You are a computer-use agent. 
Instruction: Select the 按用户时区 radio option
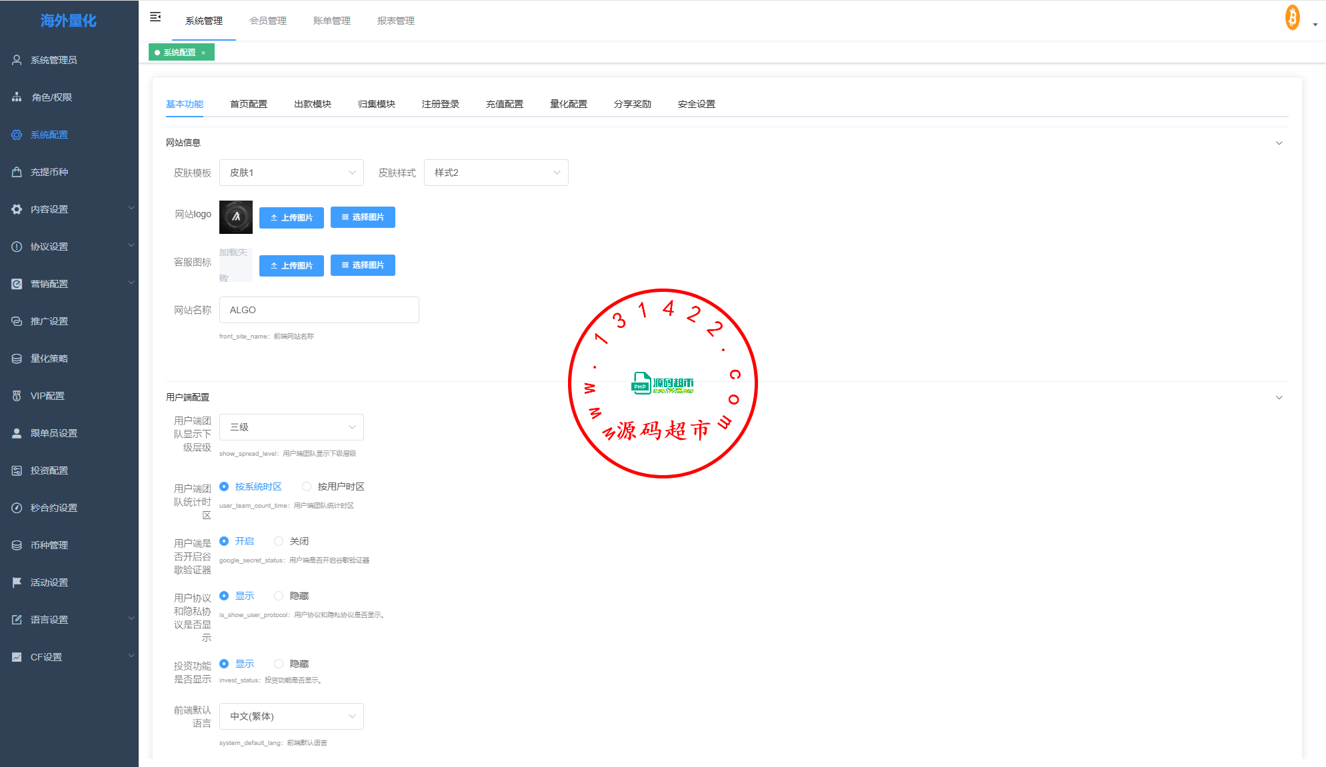pyautogui.click(x=307, y=486)
